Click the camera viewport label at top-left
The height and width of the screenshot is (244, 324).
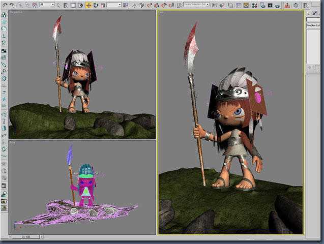161,12
